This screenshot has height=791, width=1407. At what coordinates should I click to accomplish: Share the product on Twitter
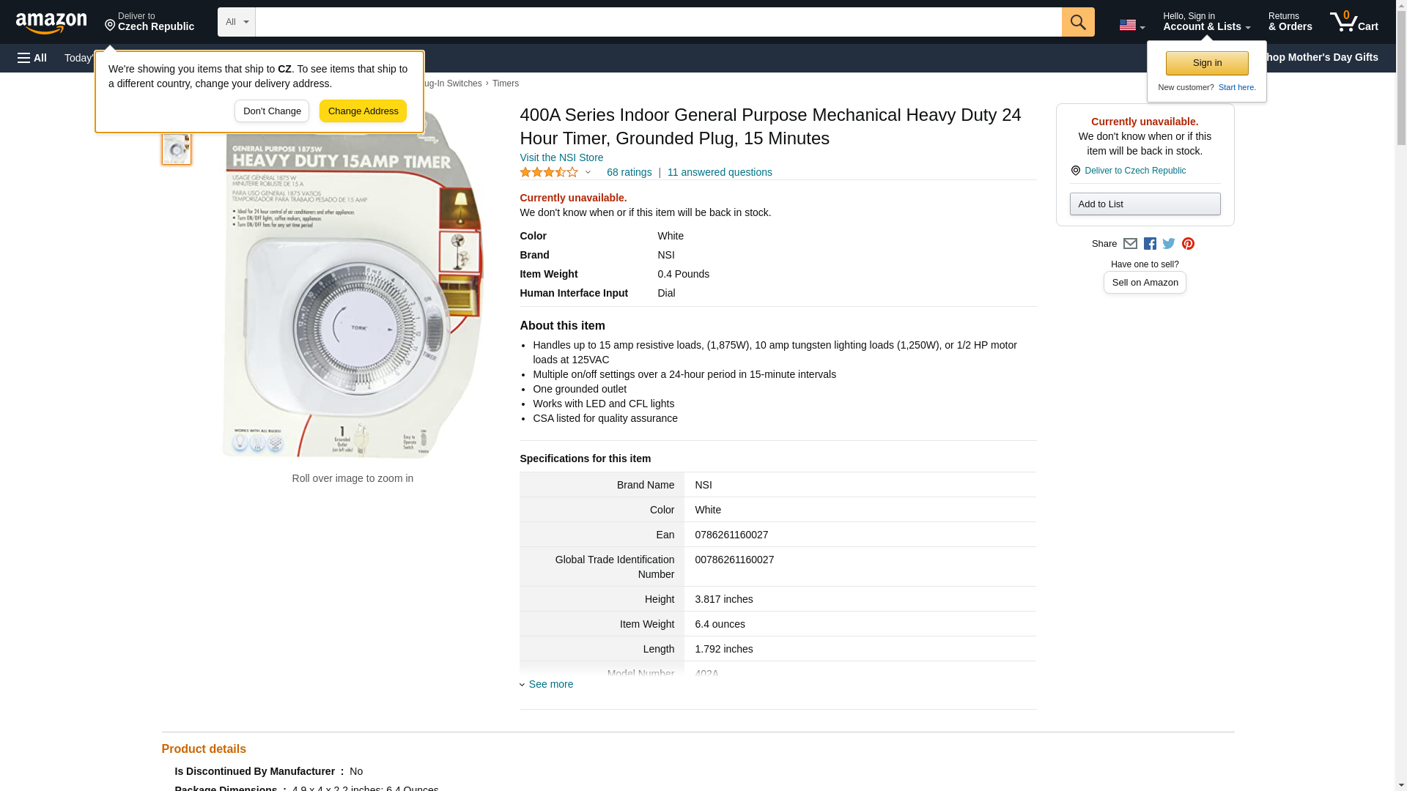(x=1169, y=244)
